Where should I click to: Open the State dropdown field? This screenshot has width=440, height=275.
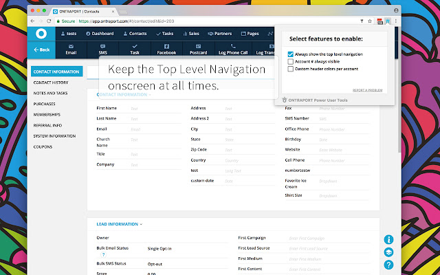pyautogui.click(x=250, y=140)
